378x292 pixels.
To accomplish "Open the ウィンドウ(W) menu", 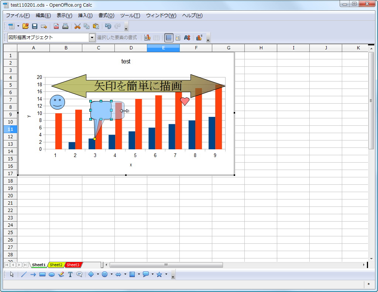I will (161, 15).
